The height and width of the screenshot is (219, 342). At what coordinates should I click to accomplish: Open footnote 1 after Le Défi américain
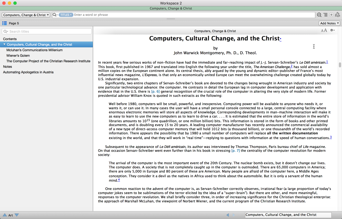coord(327,62)
